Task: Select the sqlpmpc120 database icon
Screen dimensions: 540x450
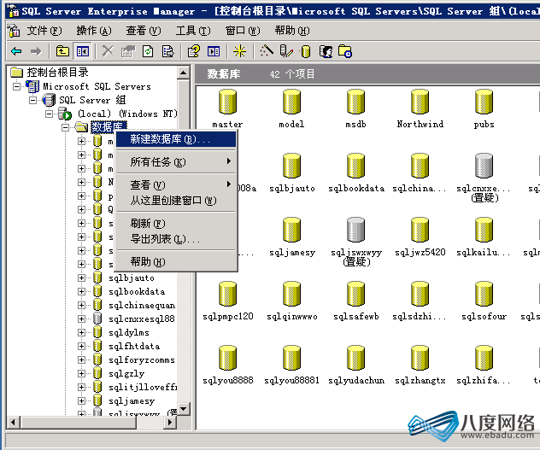Action: tap(227, 294)
